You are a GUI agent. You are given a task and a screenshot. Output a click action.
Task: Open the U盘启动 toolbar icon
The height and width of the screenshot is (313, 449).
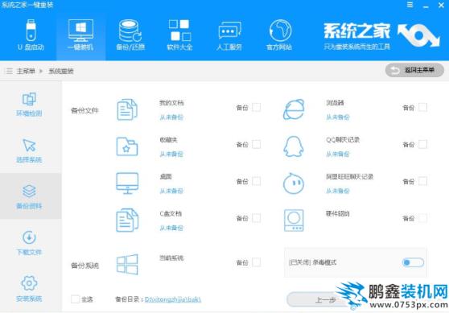tap(31, 35)
